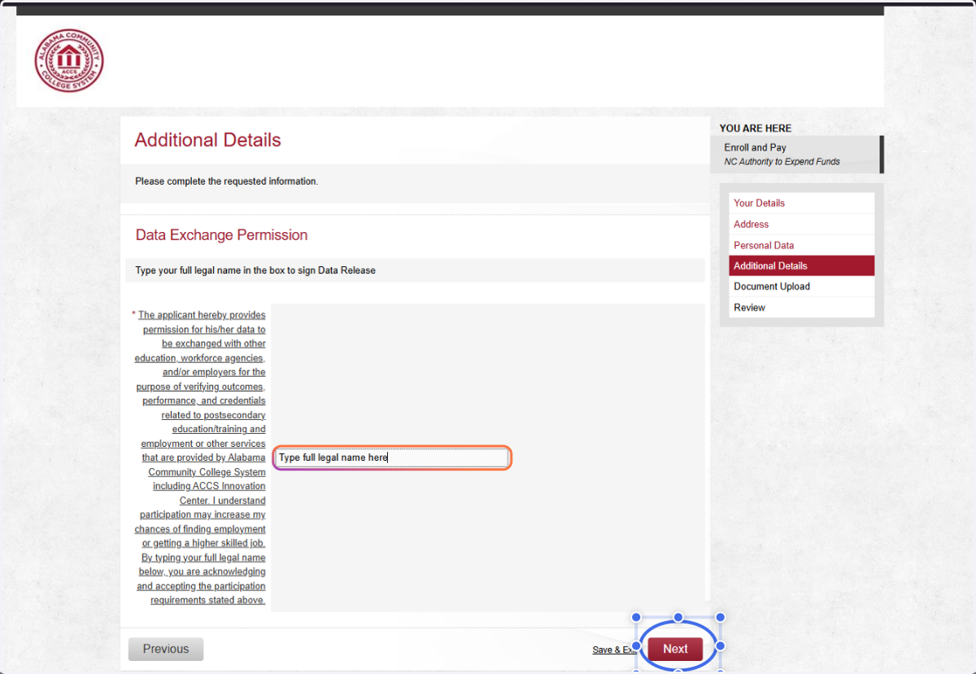Click the Data Exchange Permission heading
976x674 pixels.
(221, 235)
